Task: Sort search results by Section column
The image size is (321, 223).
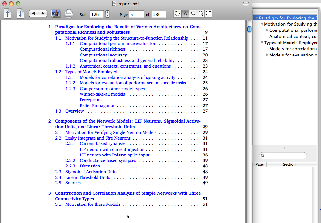Action: pos(289,164)
